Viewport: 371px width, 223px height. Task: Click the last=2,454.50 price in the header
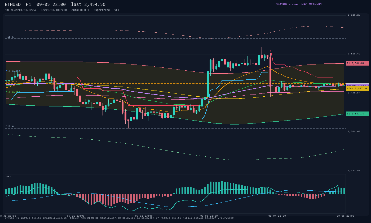coord(88,5)
